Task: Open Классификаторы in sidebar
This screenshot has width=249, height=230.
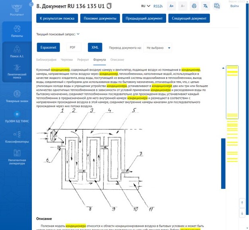Action: tap(17, 137)
